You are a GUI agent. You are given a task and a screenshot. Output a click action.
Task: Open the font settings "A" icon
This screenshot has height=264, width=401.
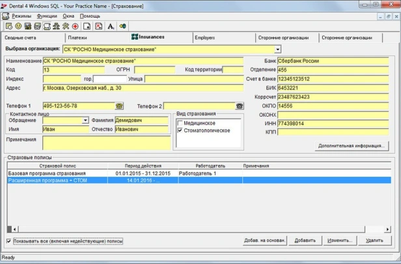(111, 26)
